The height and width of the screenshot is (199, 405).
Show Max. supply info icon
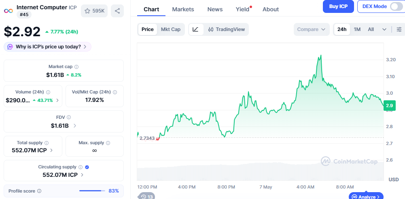pos(108,143)
